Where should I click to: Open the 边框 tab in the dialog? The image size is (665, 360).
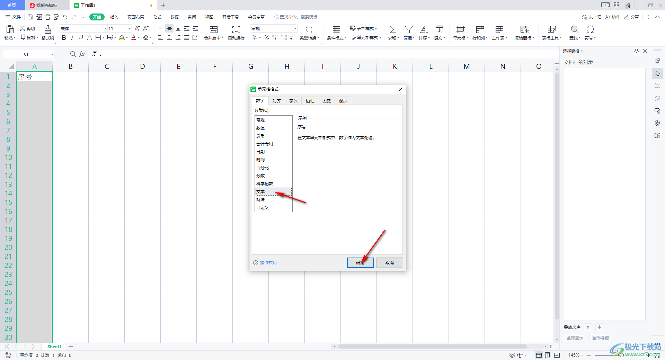click(310, 101)
